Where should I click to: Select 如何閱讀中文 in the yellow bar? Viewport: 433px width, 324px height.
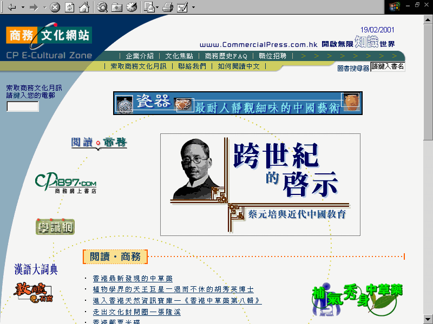(x=239, y=66)
